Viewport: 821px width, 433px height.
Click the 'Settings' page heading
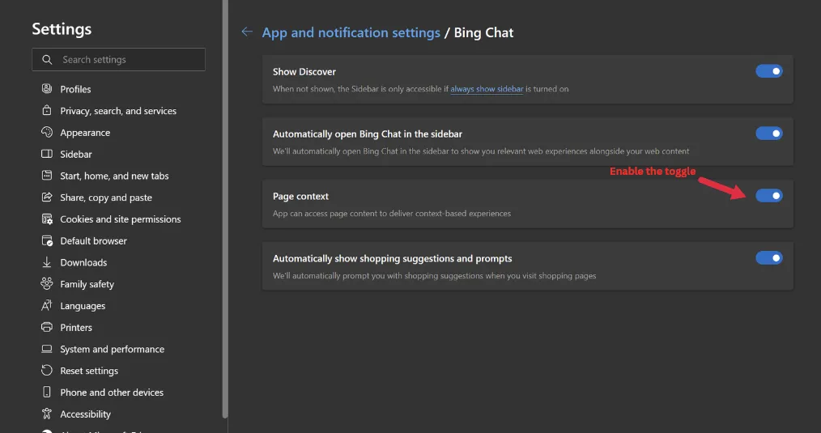tap(62, 29)
